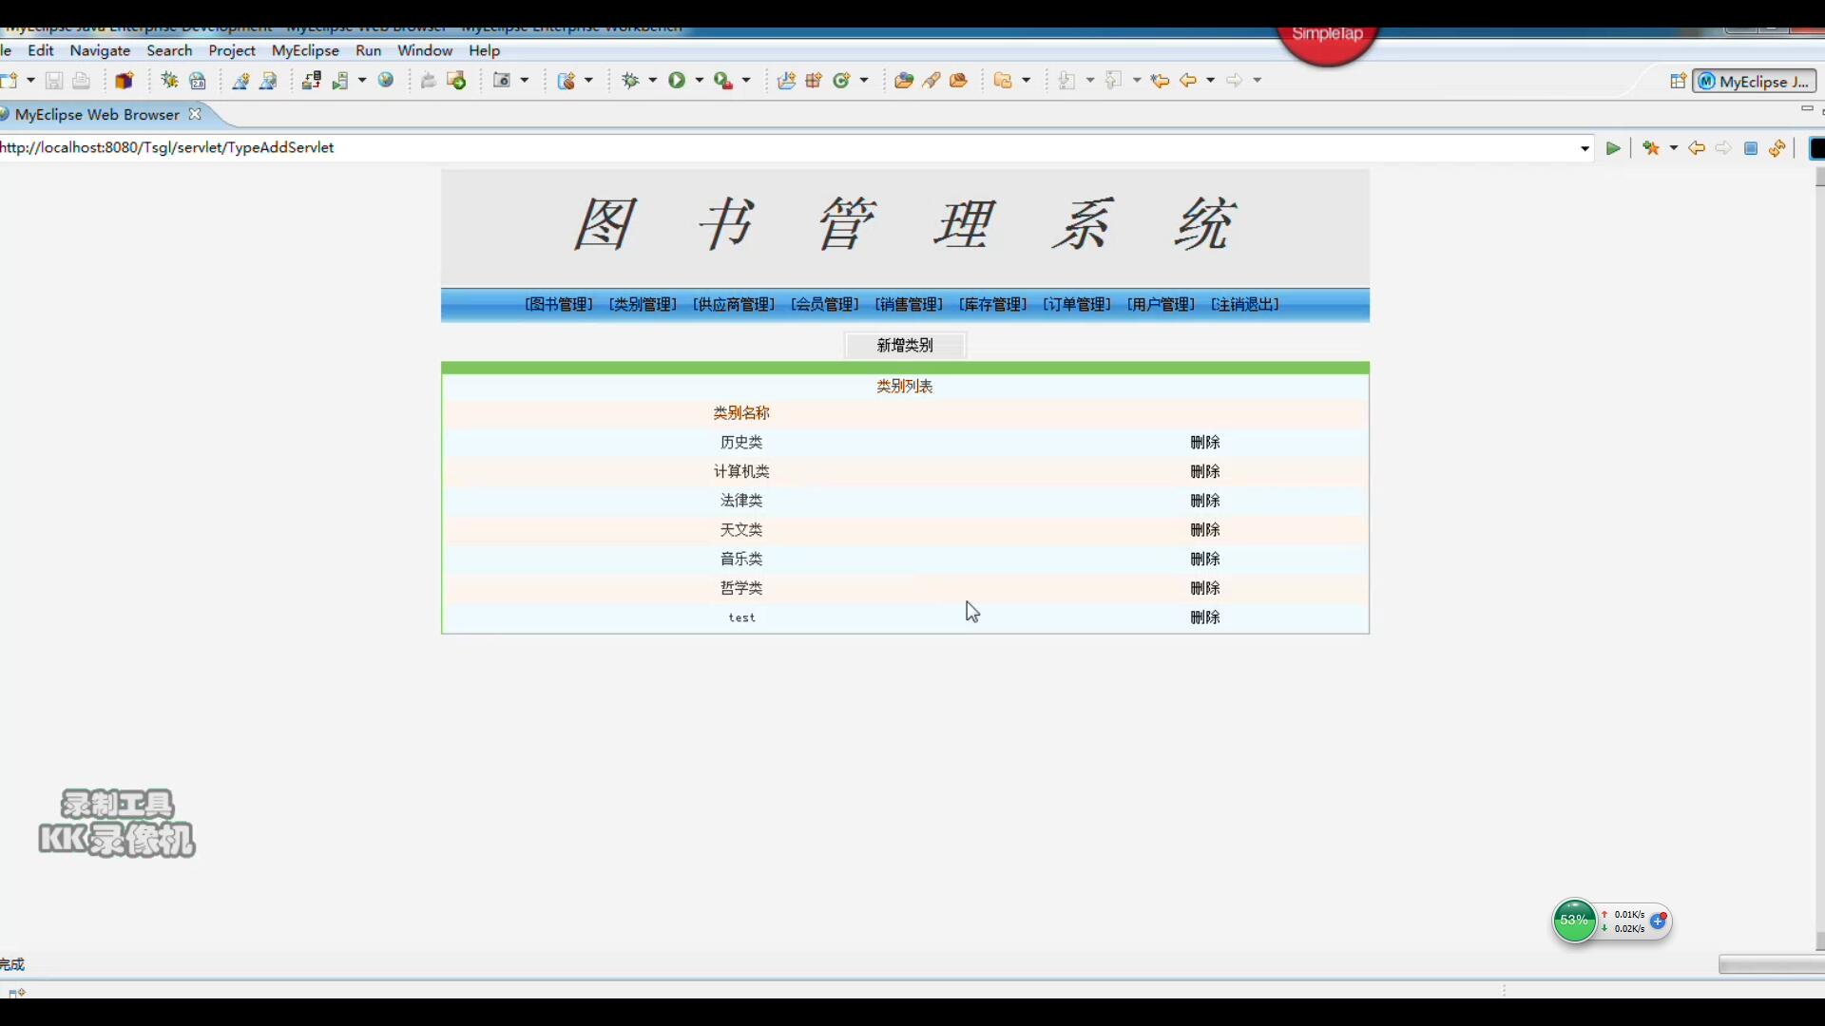Open the 销售管理 navigation link
1825x1026 pixels.
point(909,304)
